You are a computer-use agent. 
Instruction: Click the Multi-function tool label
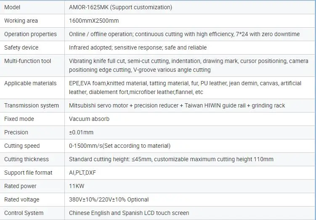(x=28, y=61)
